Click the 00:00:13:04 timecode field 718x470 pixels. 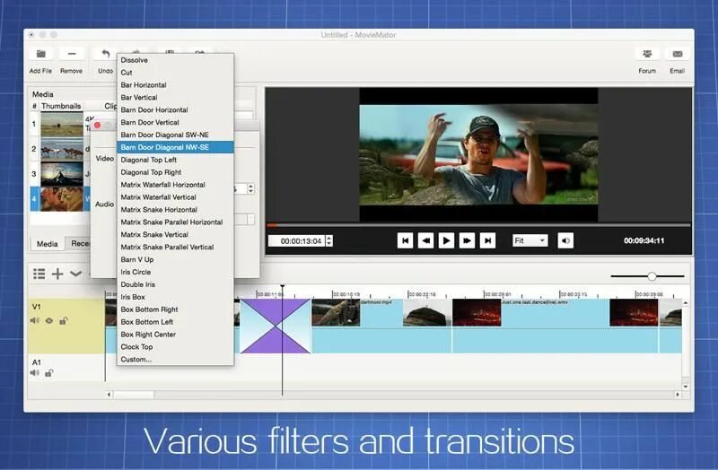297,240
